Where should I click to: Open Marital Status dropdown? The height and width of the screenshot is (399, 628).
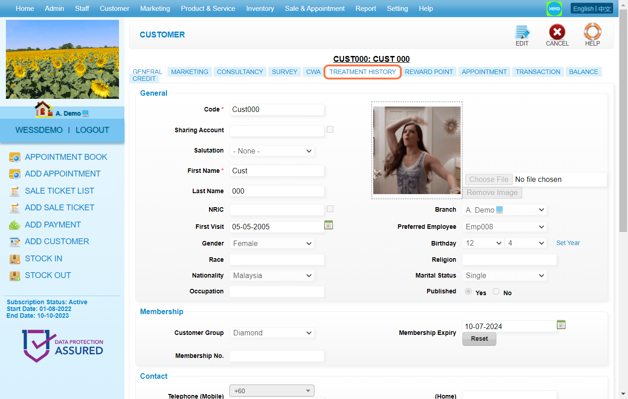[x=504, y=275]
